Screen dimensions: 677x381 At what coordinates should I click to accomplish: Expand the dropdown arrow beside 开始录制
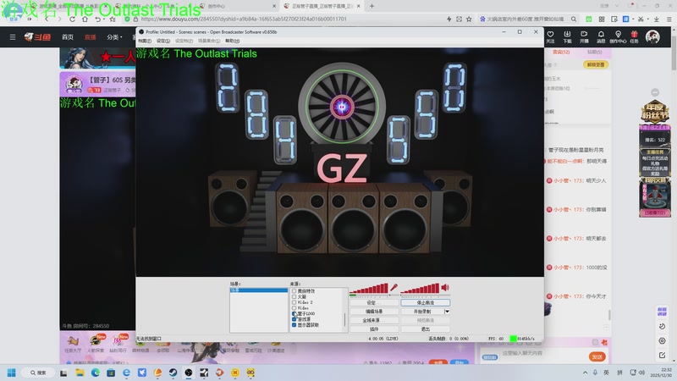(447, 312)
